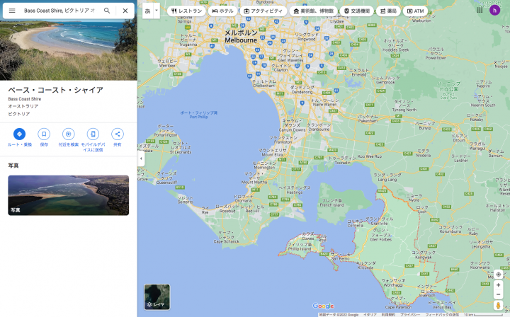The width and height of the screenshot is (510, 317).
Task: Save place with 保存 icon
Action: pos(44,134)
